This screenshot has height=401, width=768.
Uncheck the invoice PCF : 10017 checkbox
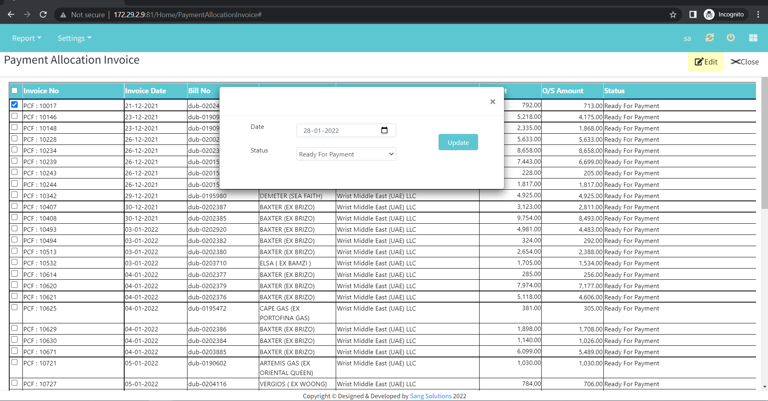tap(14, 105)
